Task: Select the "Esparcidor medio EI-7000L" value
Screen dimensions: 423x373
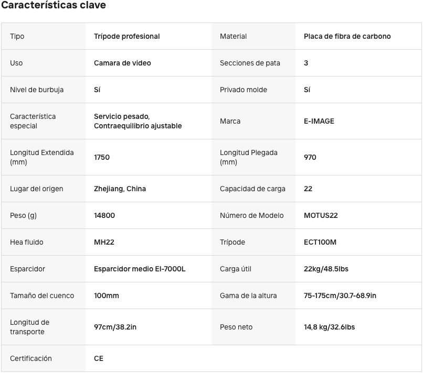Action: (140, 269)
